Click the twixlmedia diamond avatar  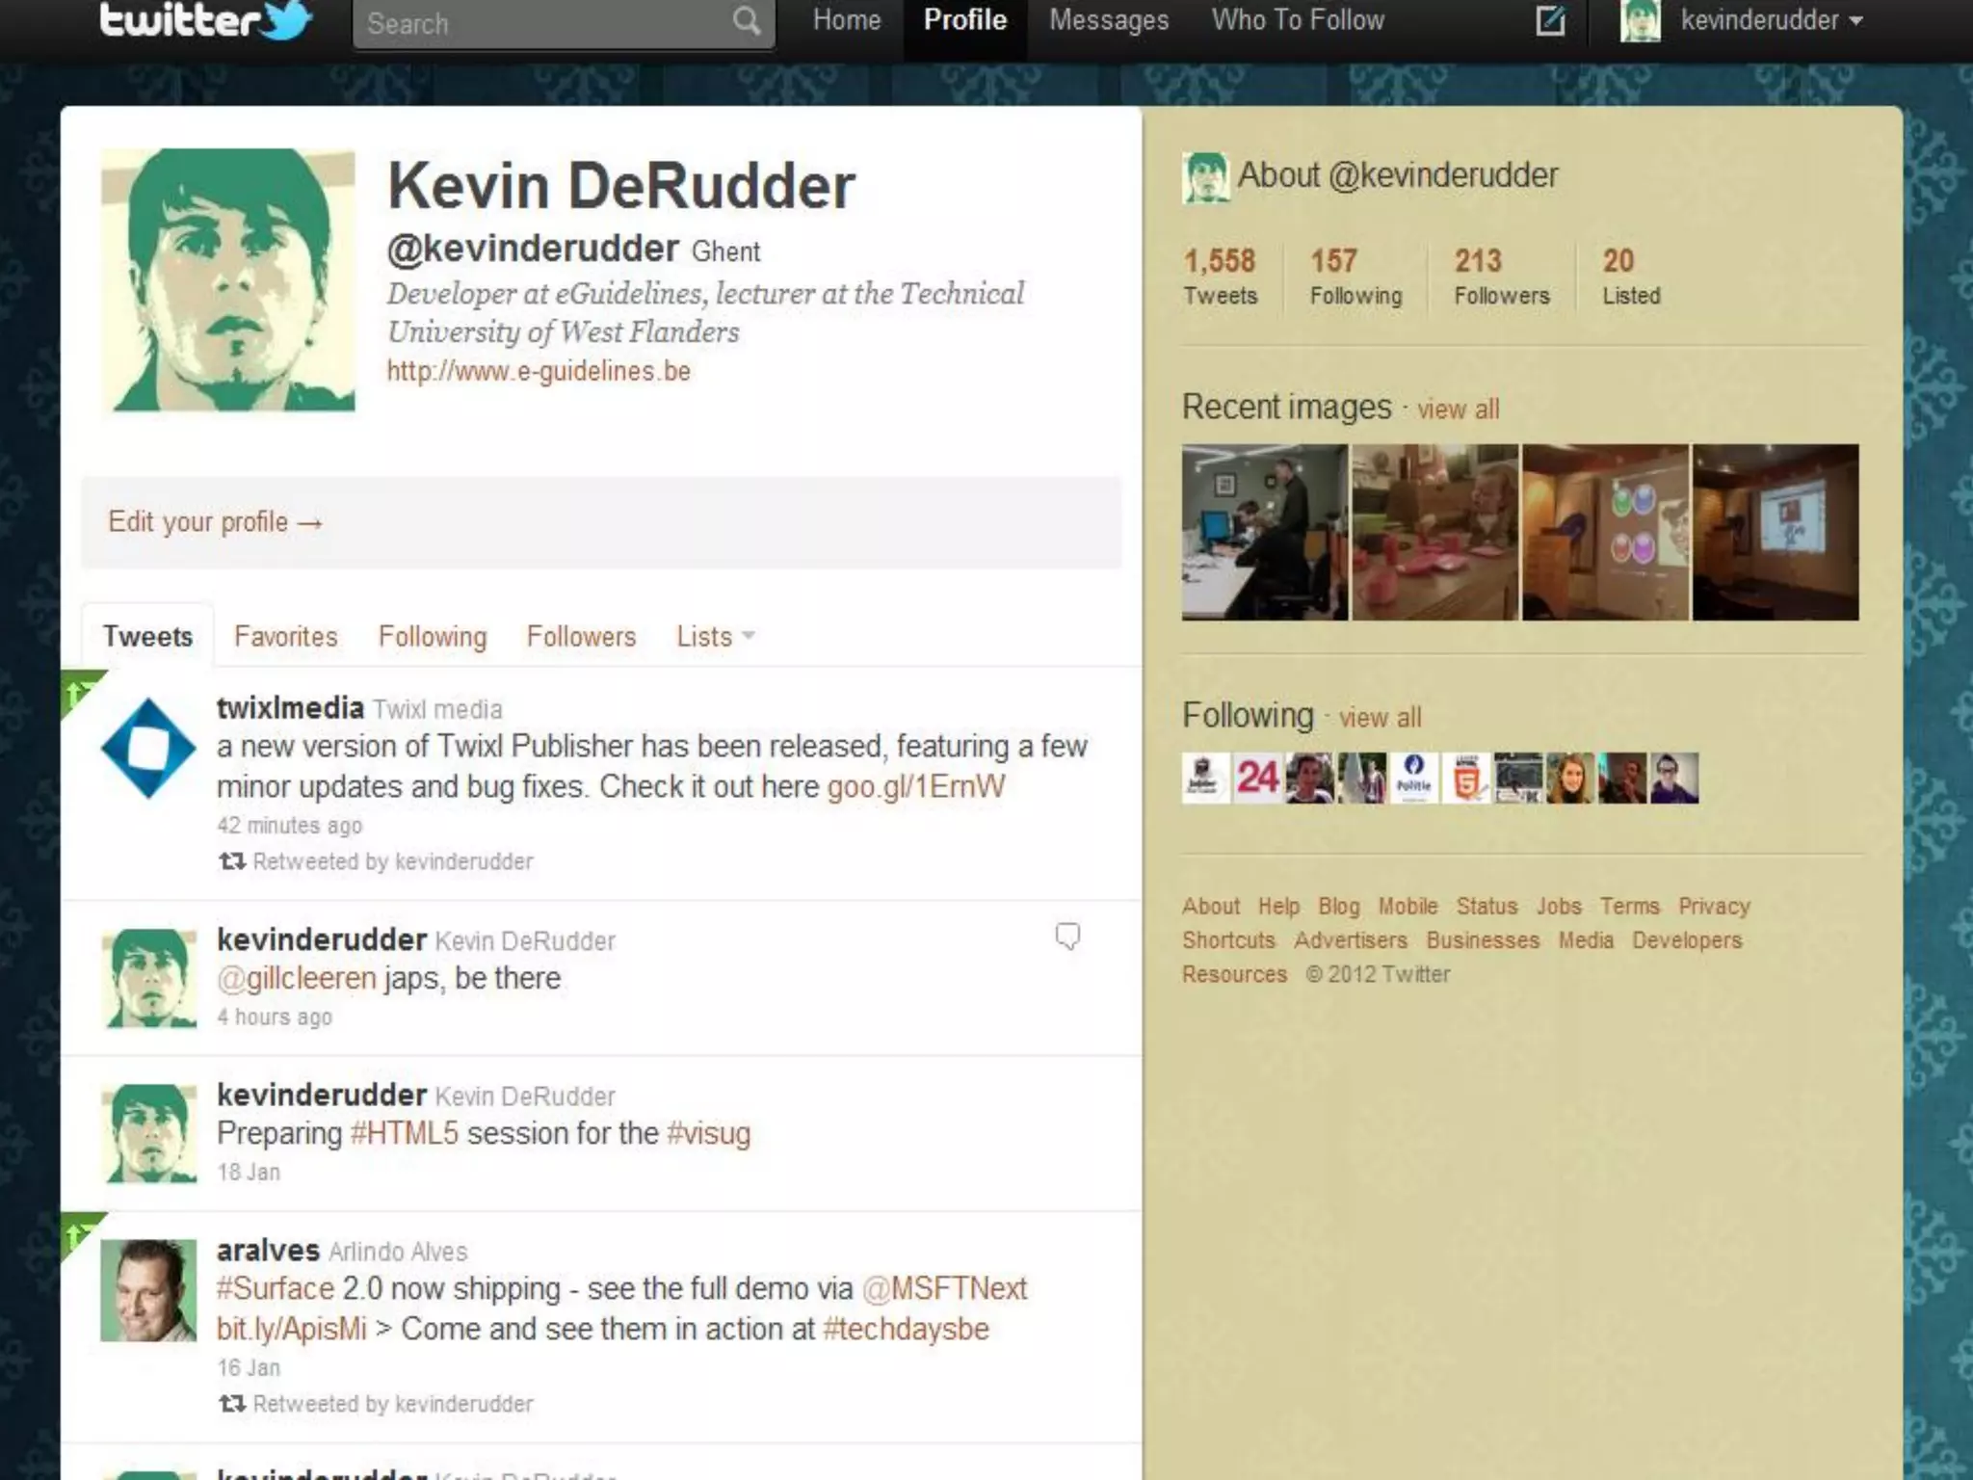148,749
